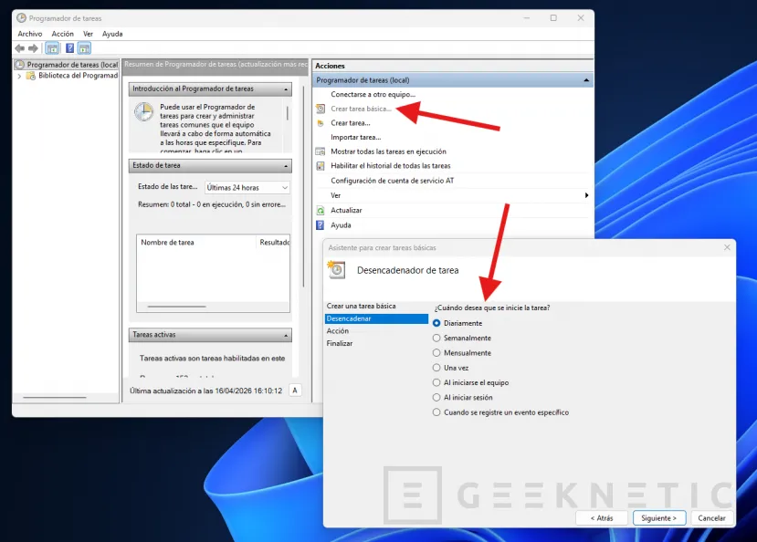
Task: Cancel the basic task wizard
Action: tap(711, 518)
